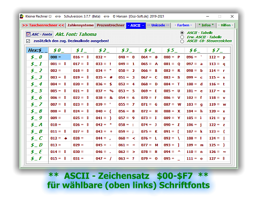Click column header $6_
257x205 pixels.
tap(196, 50)
